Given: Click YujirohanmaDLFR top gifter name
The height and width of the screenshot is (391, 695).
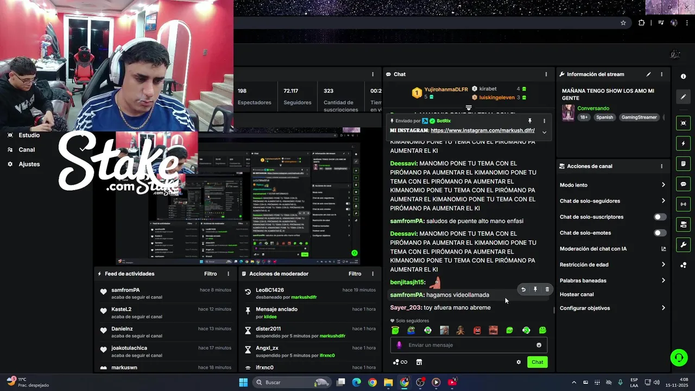Looking at the screenshot, I should coord(446,89).
